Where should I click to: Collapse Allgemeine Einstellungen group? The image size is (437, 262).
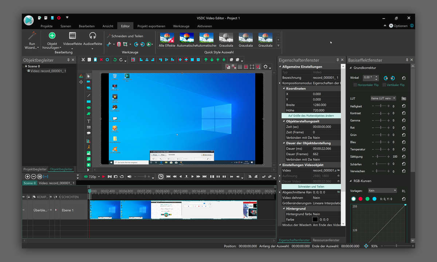pos(280,67)
